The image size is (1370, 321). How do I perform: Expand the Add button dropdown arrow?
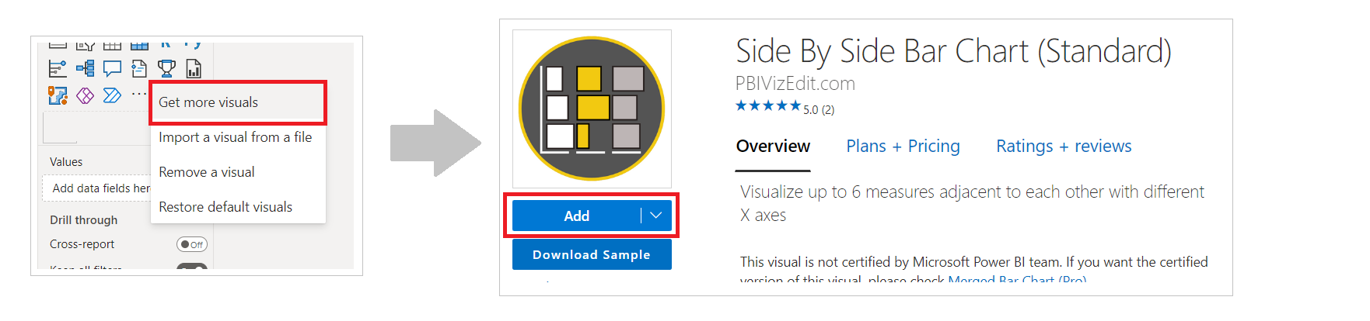point(656,216)
